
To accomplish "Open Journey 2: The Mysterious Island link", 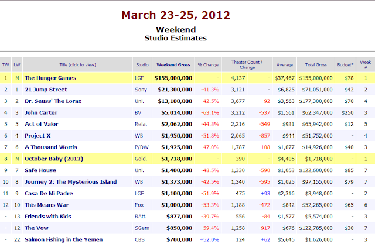I will [x=71, y=182].
